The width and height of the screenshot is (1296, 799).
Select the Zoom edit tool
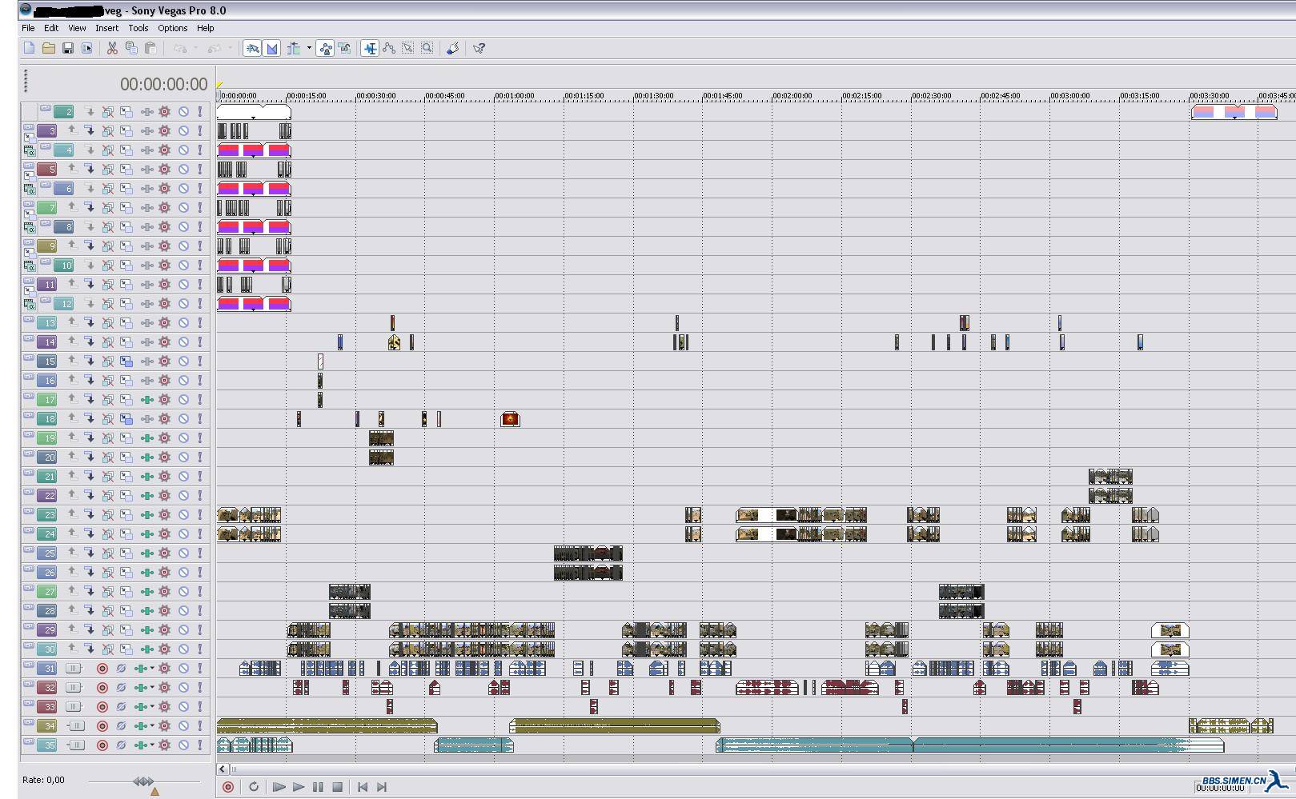(427, 48)
